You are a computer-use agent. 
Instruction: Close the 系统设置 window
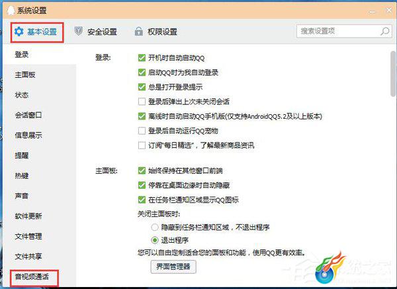click(389, 11)
